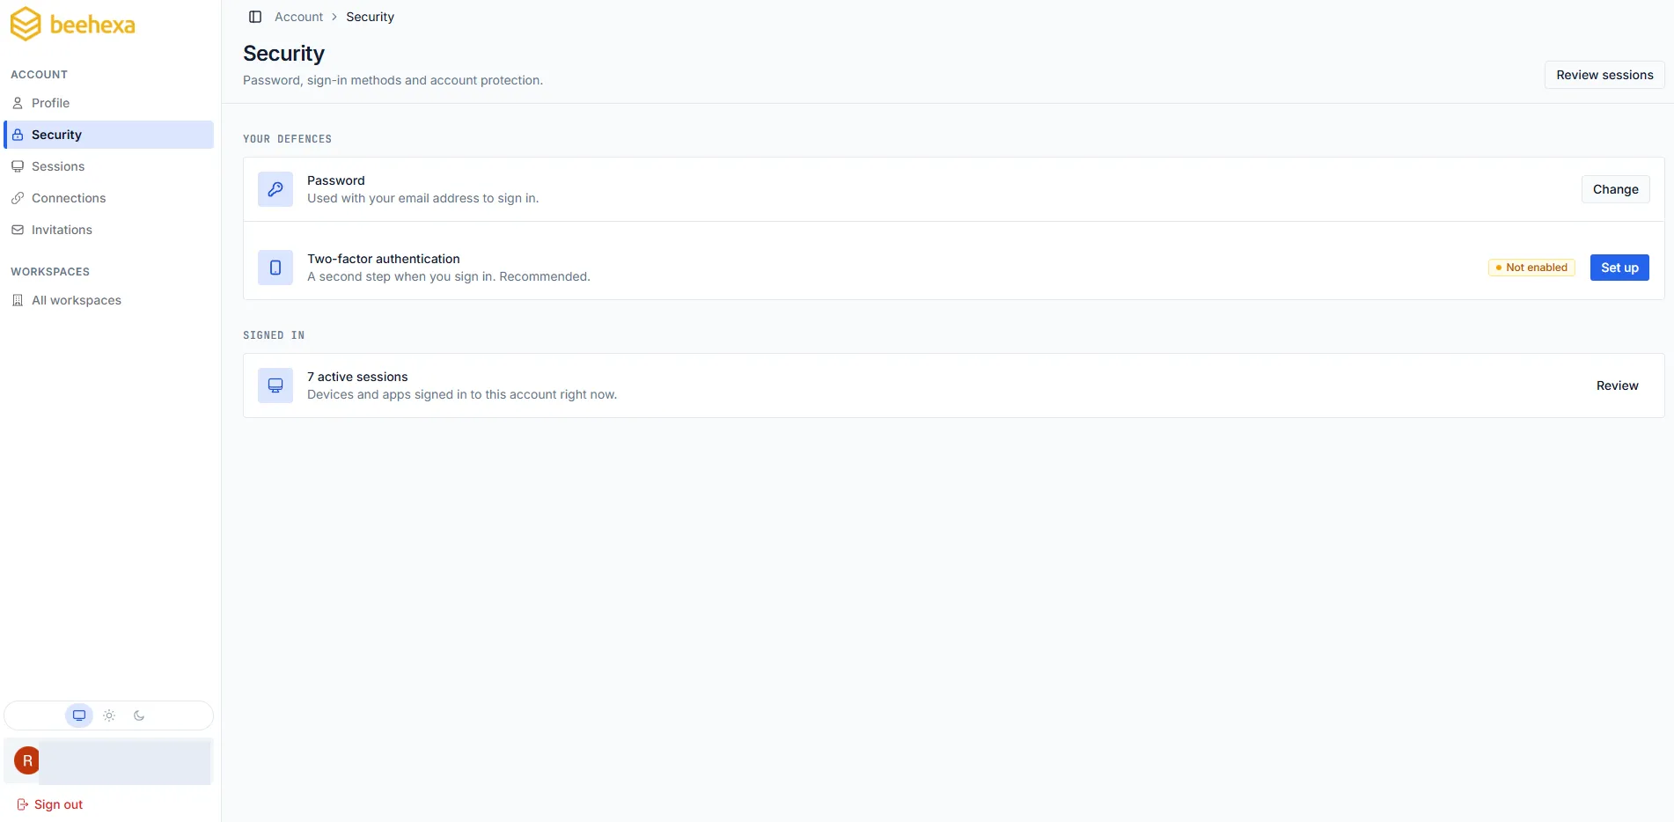
Task: Switch to dark theme
Action: [x=139, y=716]
